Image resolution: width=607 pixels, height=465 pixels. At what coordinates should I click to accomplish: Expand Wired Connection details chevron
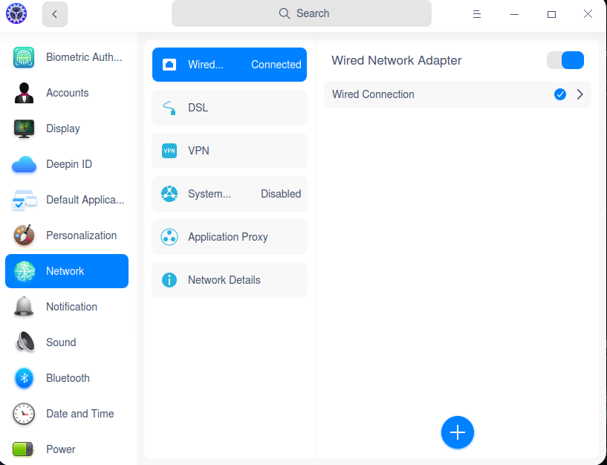(x=580, y=94)
